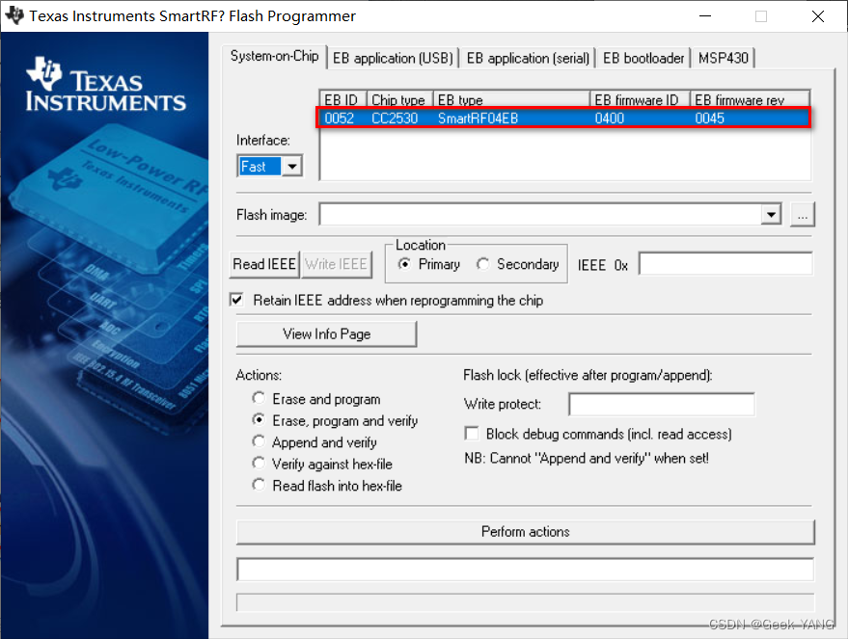Click the EB ID column header
Screen dimensions: 848x639
click(x=342, y=99)
